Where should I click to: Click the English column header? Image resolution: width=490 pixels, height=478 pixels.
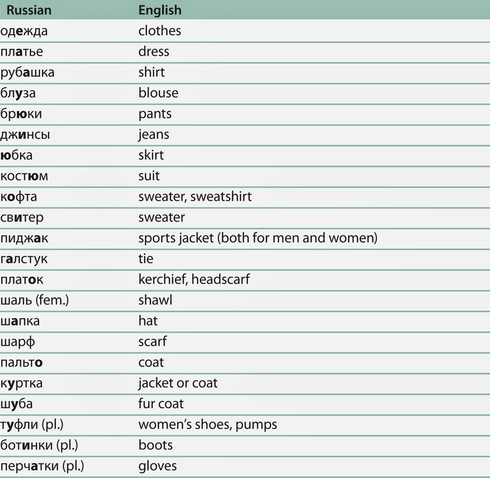coord(160,11)
